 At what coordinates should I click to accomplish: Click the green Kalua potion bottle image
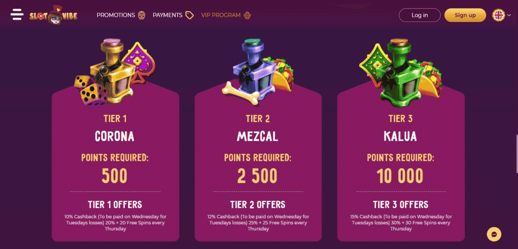tap(395, 71)
